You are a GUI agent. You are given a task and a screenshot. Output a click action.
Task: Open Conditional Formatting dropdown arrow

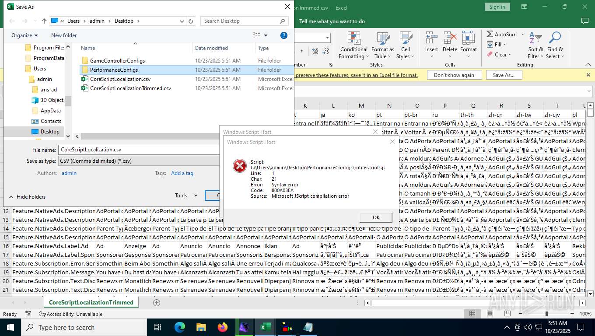(368, 56)
